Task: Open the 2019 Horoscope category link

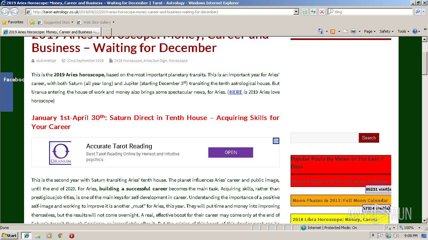Action: pyautogui.click(x=128, y=61)
